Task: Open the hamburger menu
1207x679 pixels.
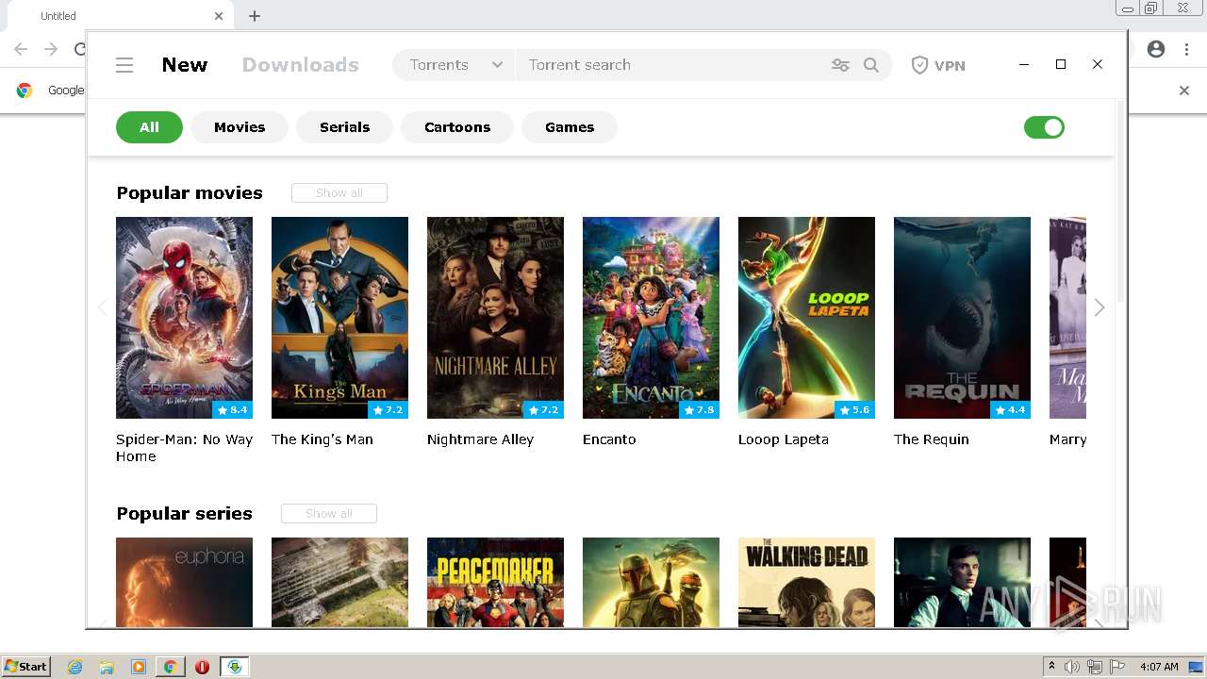Action: (124, 65)
